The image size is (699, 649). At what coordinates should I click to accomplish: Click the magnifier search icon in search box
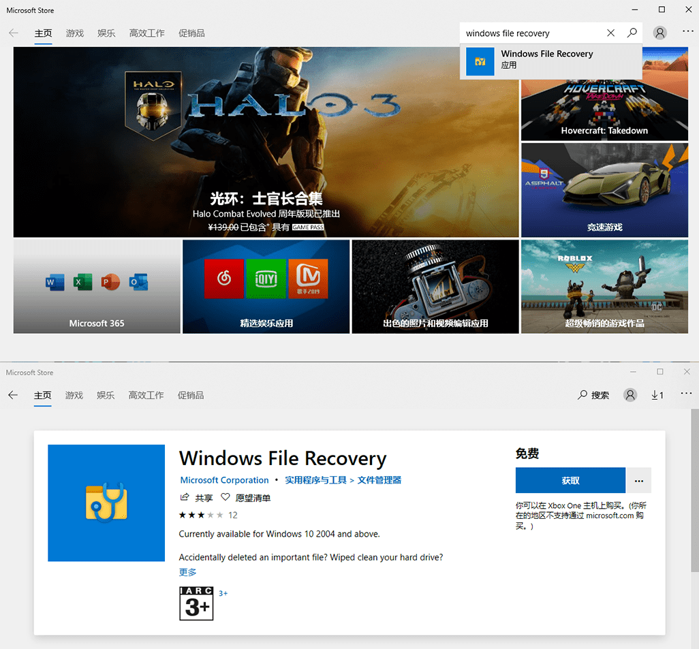(632, 33)
